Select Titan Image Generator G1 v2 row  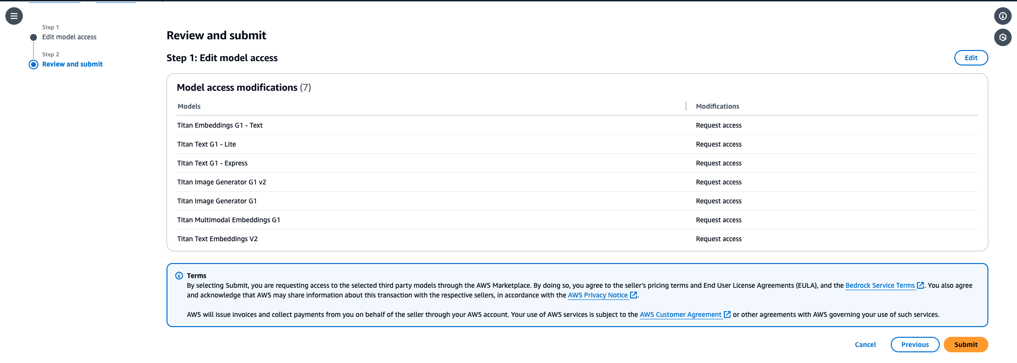pos(577,182)
